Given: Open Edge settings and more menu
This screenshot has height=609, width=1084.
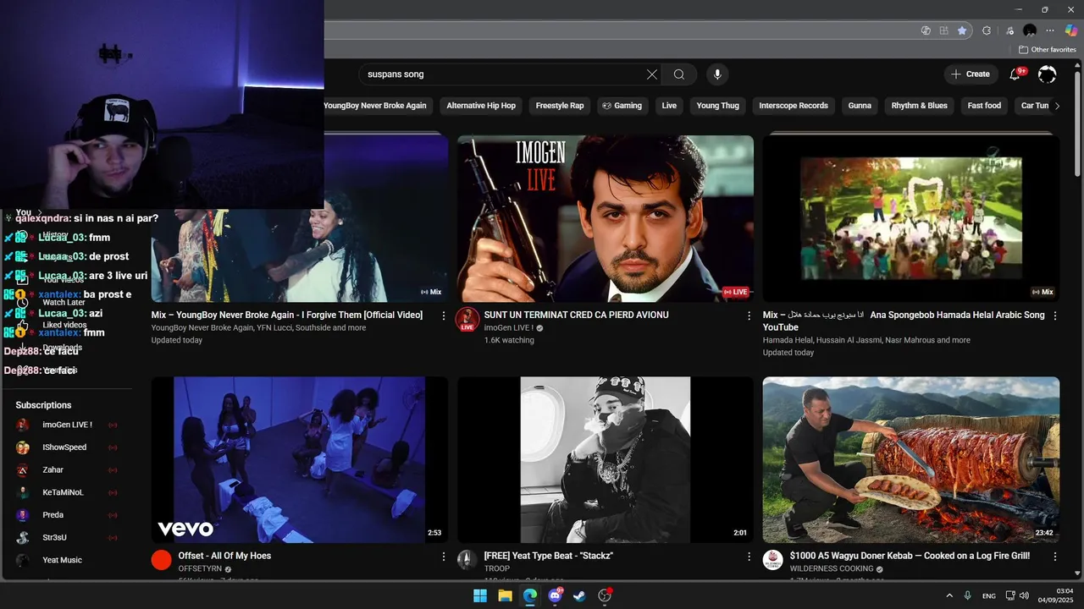Looking at the screenshot, I should (x=1050, y=30).
